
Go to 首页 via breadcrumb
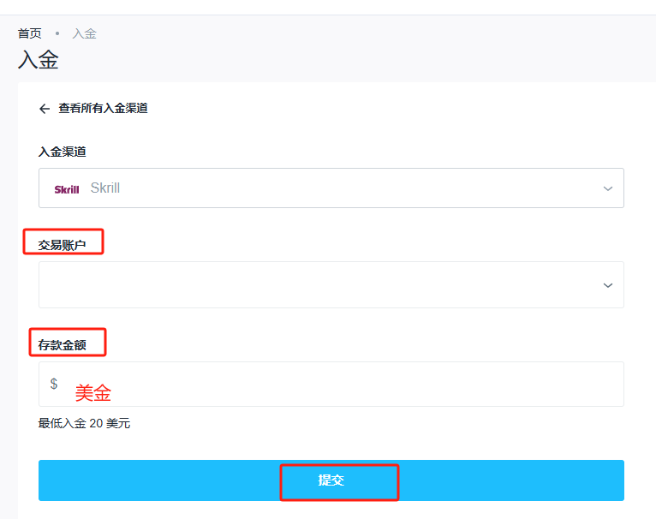[x=30, y=33]
